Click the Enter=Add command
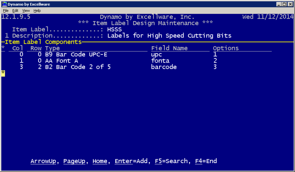 coord(131,161)
